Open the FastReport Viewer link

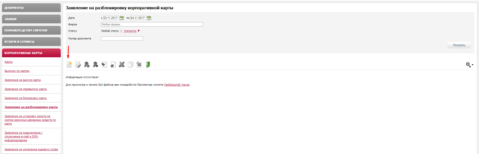pos(177,85)
